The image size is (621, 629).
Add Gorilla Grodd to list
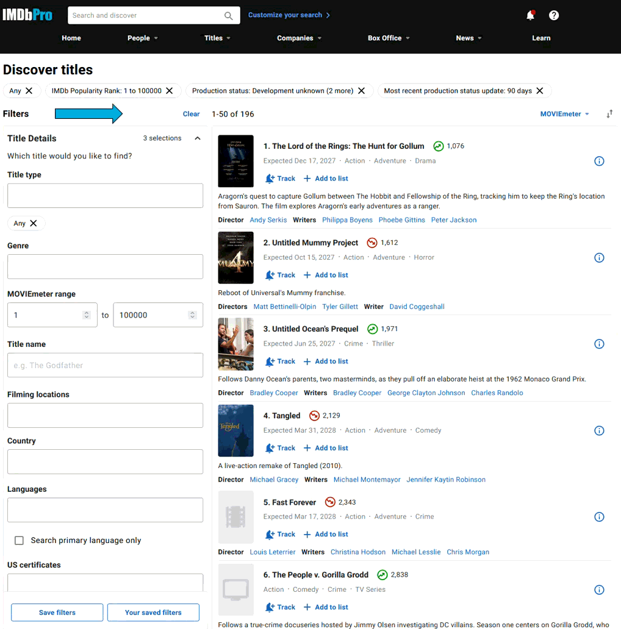point(326,607)
